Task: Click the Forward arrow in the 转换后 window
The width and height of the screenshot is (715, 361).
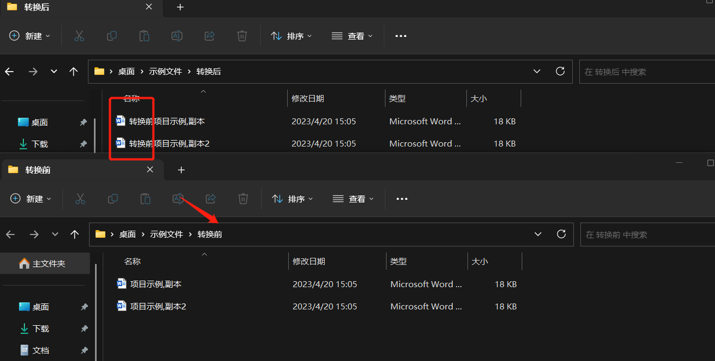Action: [x=34, y=71]
